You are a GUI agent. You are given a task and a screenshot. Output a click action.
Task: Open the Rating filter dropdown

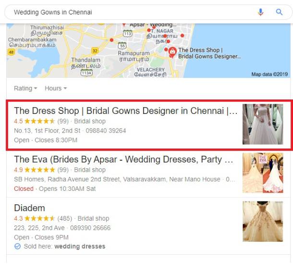(25, 88)
